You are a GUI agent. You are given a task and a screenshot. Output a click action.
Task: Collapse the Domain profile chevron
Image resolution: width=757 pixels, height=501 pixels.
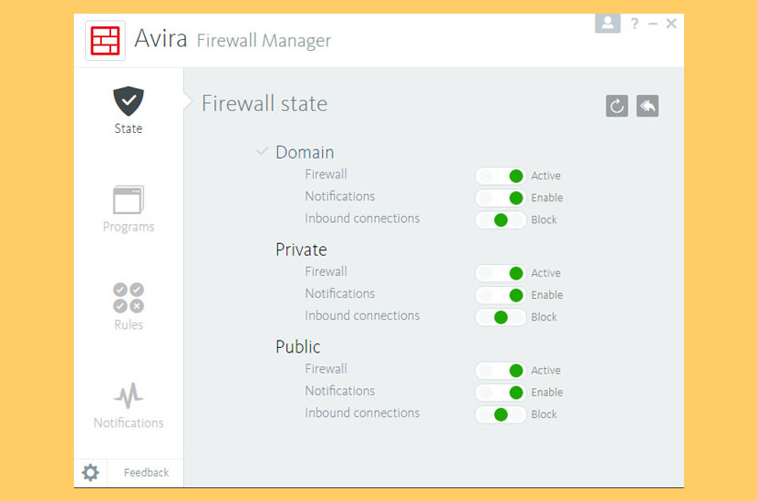[x=263, y=152]
